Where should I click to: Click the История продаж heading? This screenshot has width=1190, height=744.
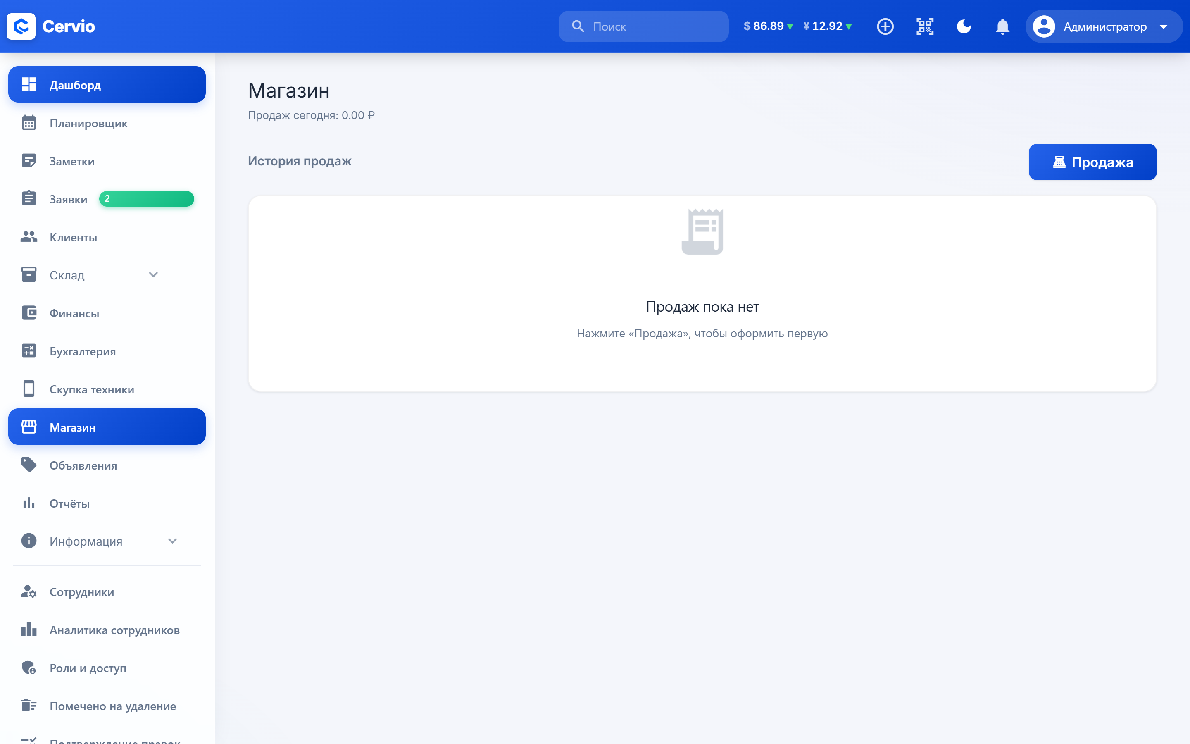click(300, 161)
